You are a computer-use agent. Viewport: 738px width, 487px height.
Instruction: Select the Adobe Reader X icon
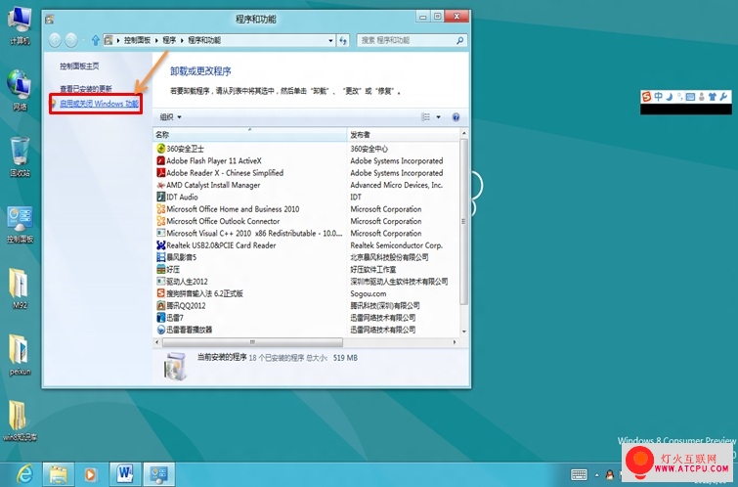coord(161,173)
